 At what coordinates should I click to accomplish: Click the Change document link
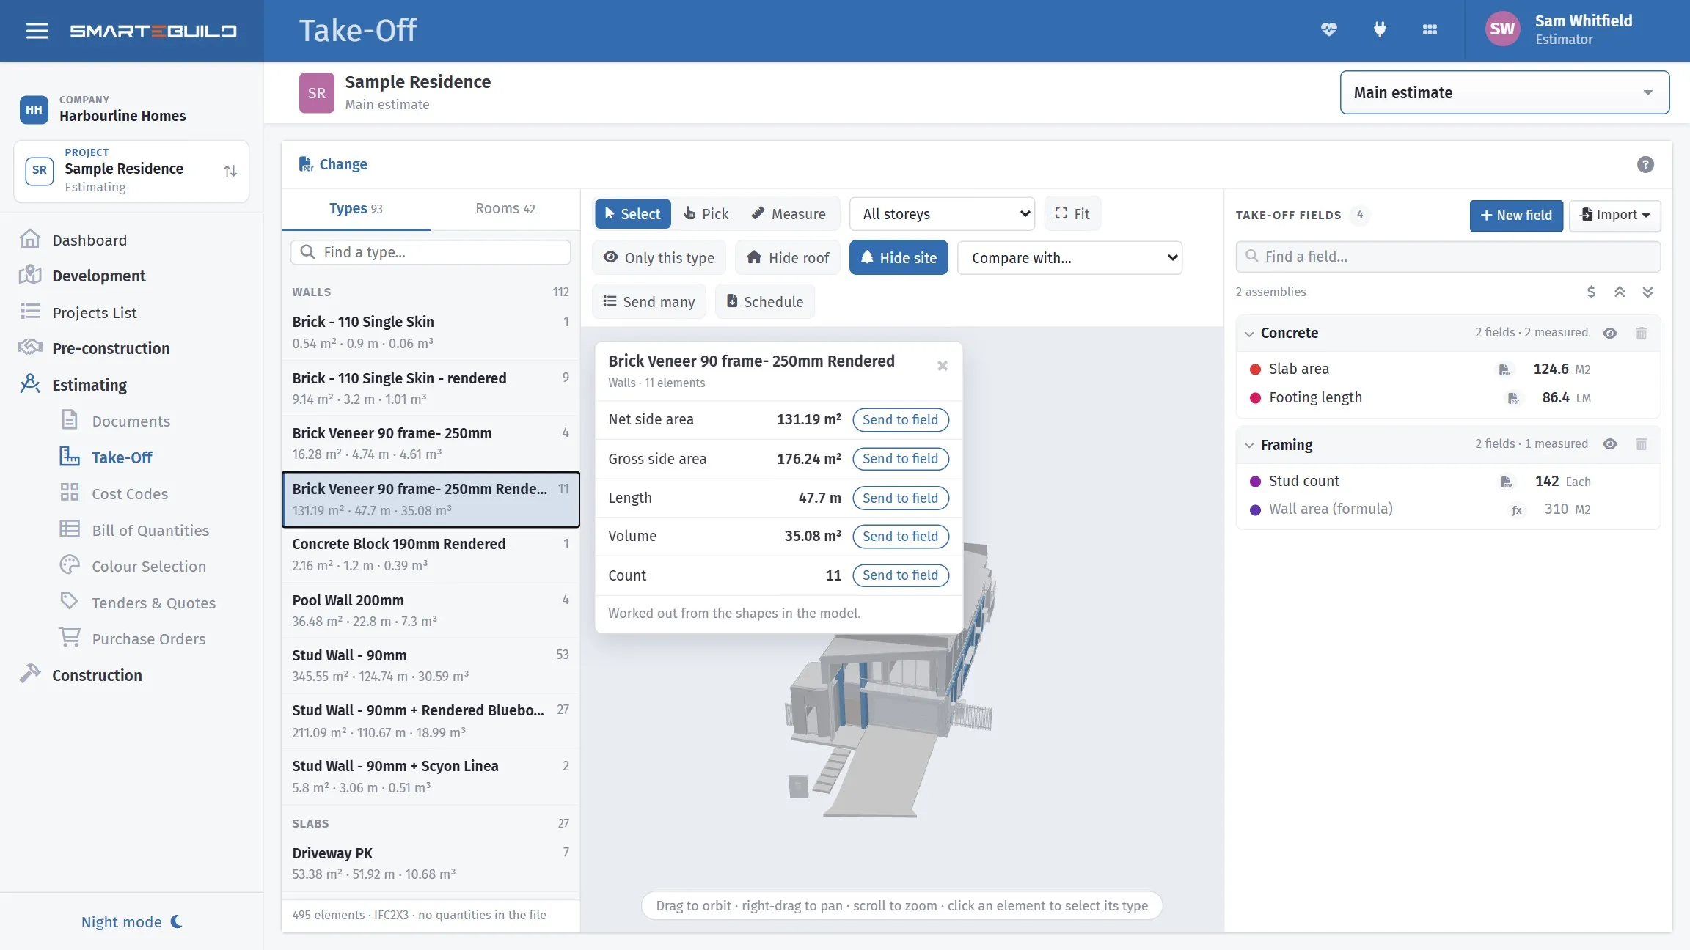pos(333,164)
